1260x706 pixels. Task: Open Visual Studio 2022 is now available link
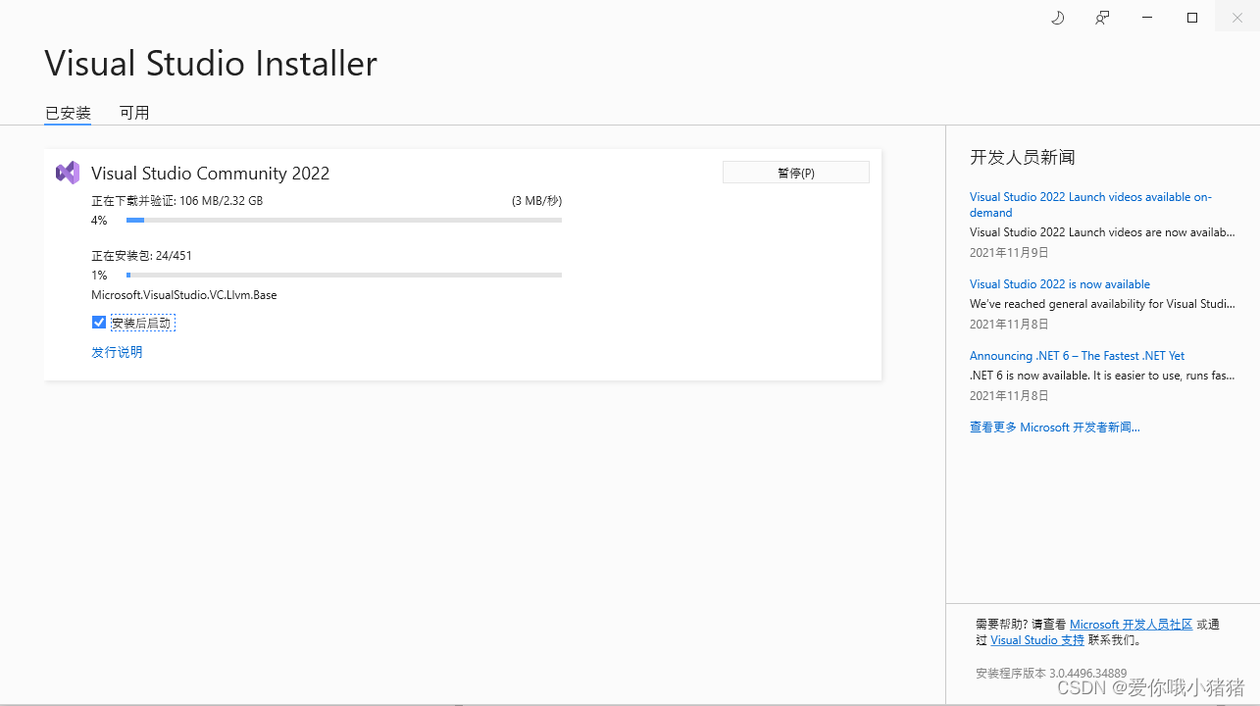(1060, 284)
